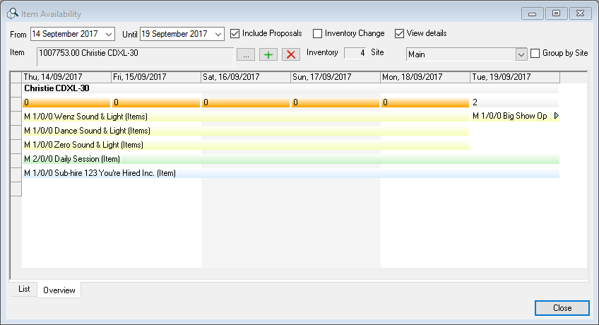Expand the Site dropdown list
The image size is (599, 325).
click(x=521, y=54)
